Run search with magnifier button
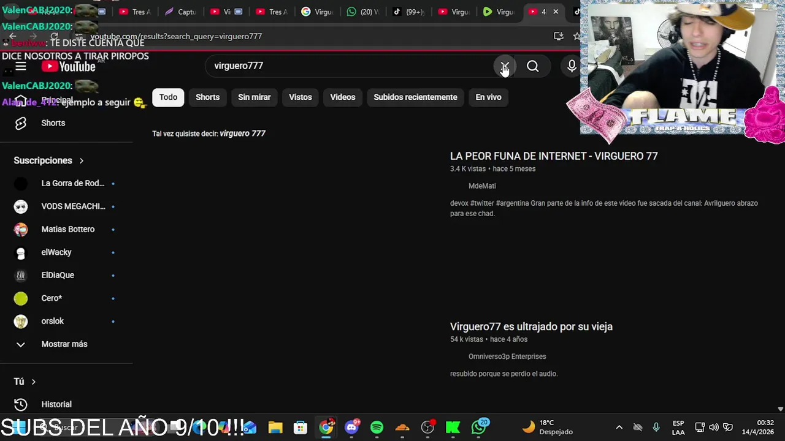This screenshot has width=785, height=441. (x=533, y=66)
